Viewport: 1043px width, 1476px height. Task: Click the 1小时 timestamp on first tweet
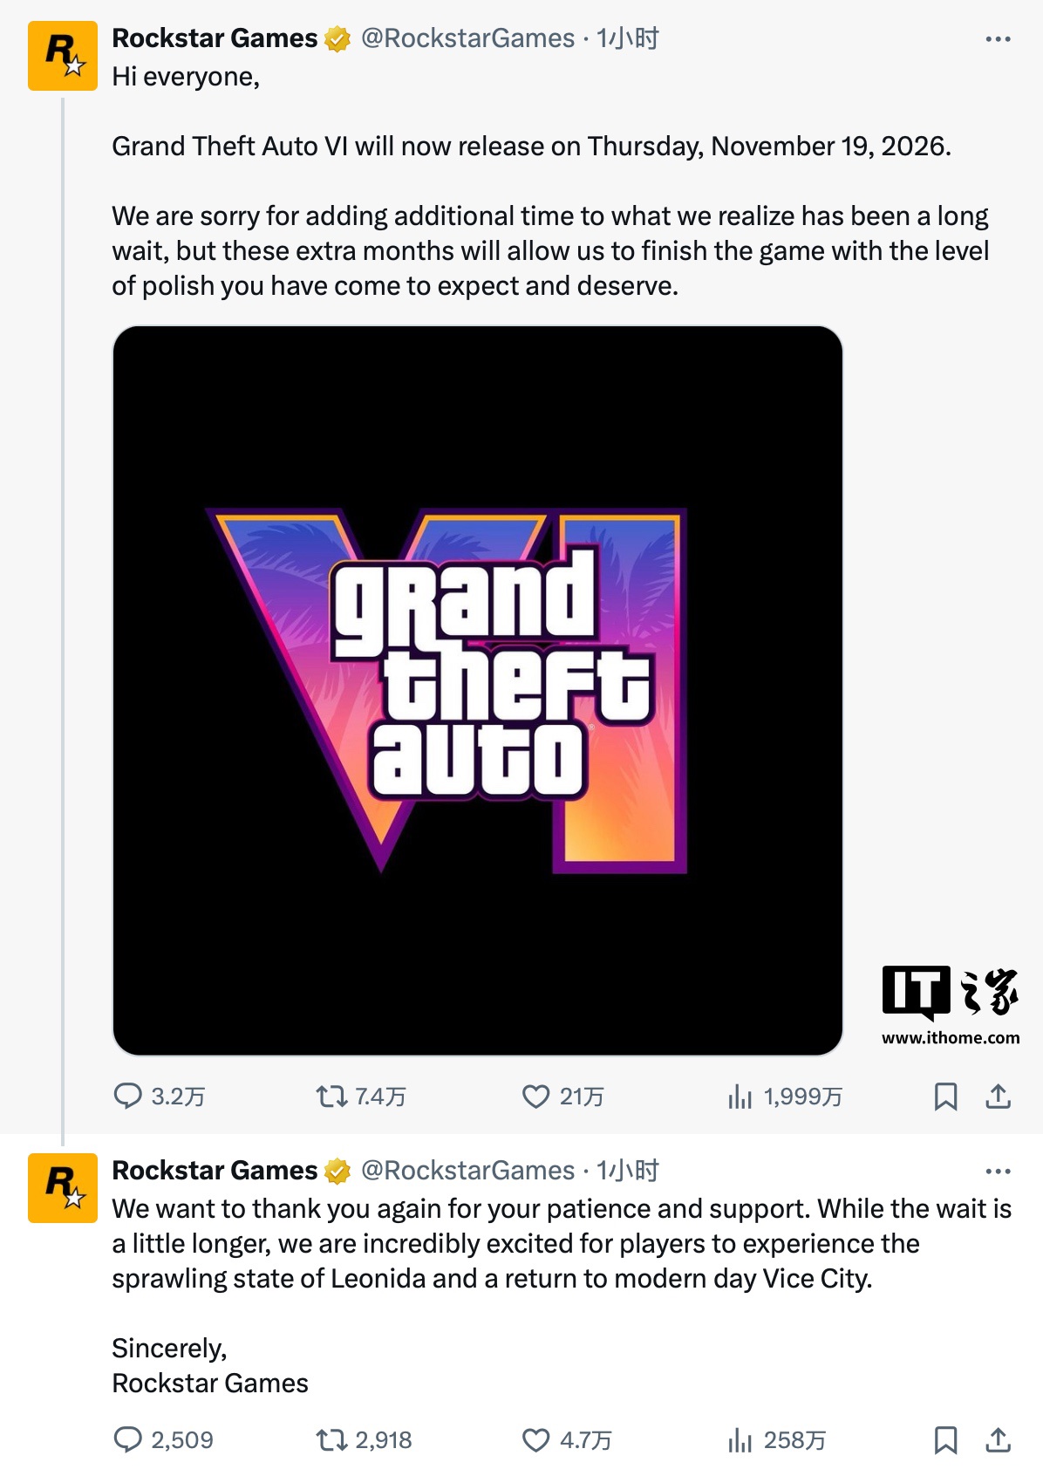[633, 38]
